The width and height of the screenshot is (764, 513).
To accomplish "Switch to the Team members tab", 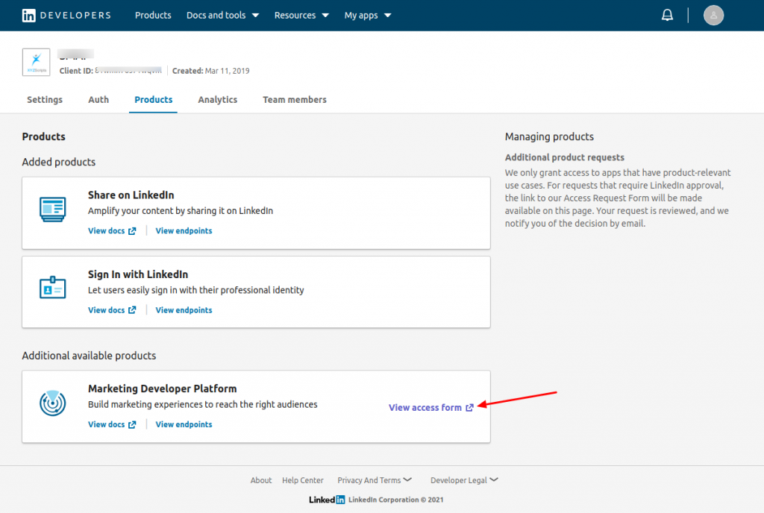I will coord(294,99).
